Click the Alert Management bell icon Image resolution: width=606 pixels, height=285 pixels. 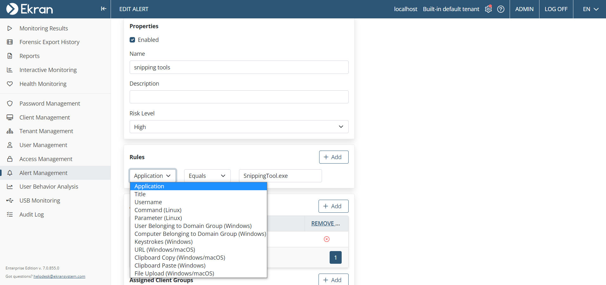[x=10, y=173]
